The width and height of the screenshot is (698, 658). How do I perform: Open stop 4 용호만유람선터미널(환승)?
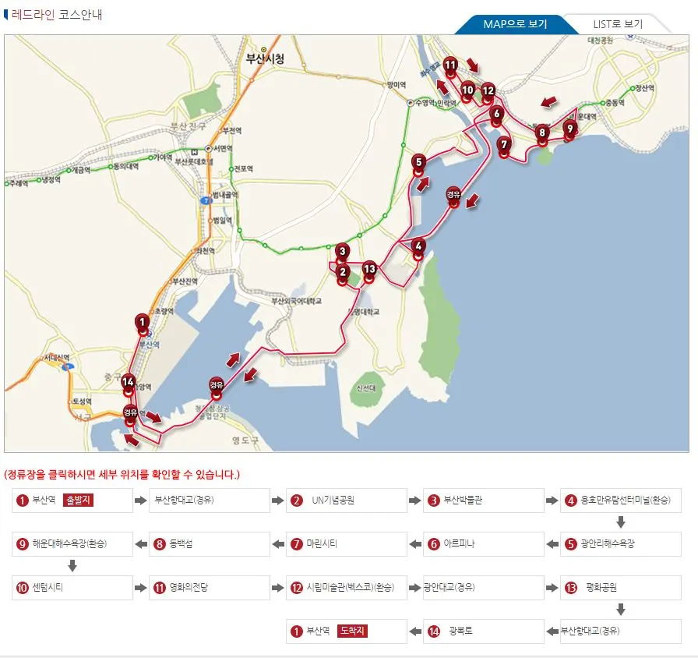(x=621, y=501)
